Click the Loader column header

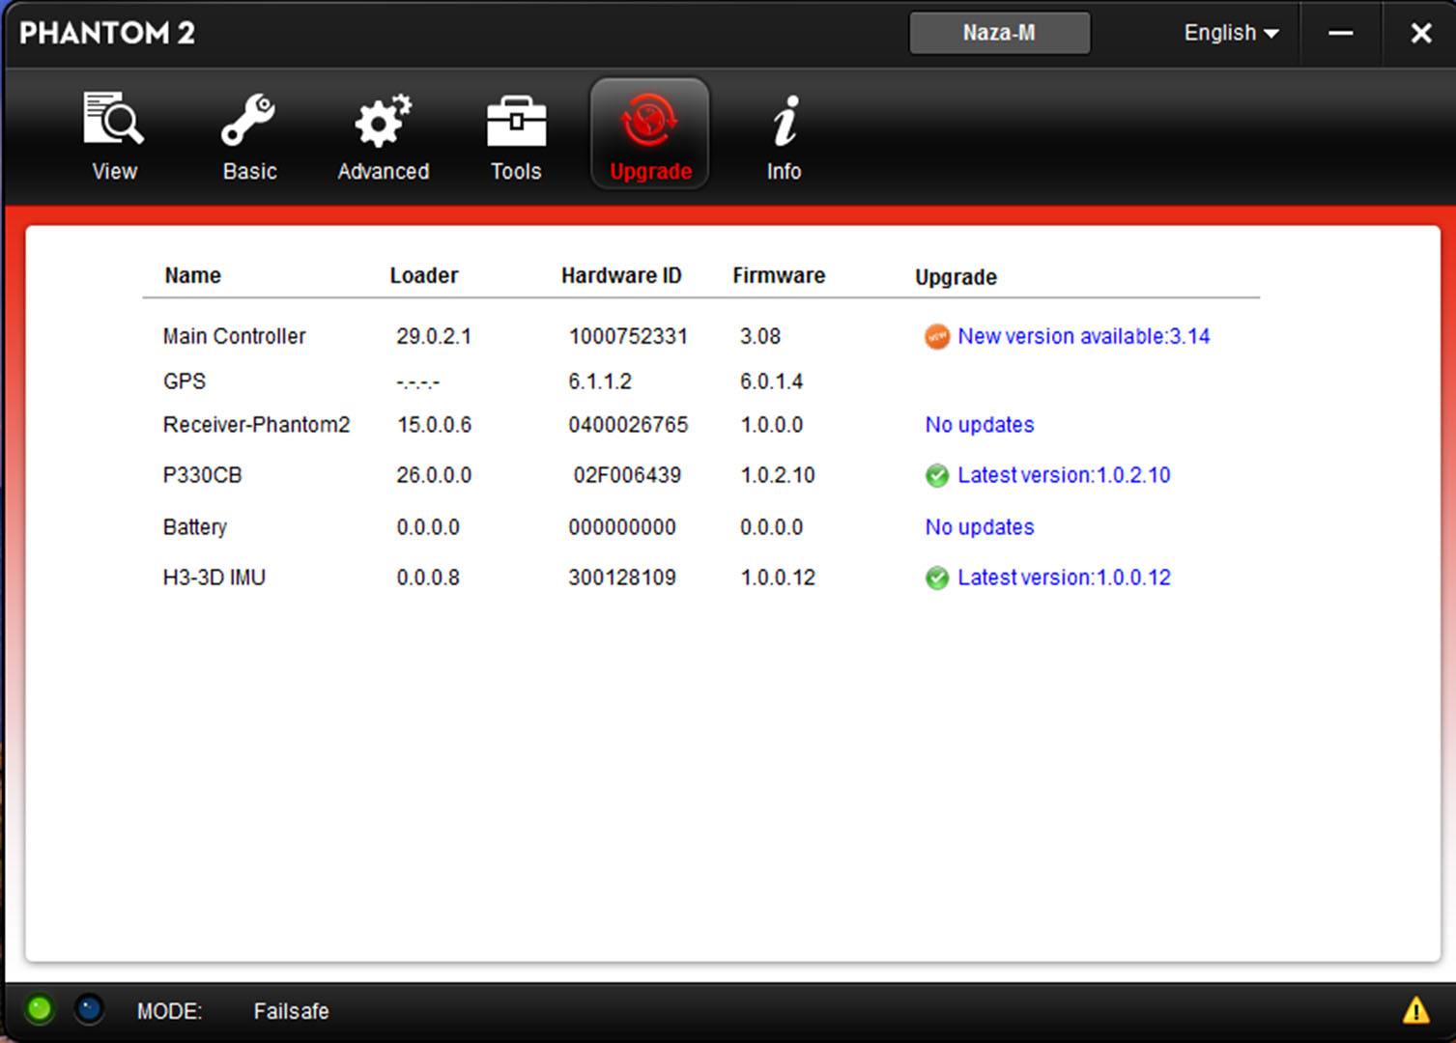coord(424,275)
